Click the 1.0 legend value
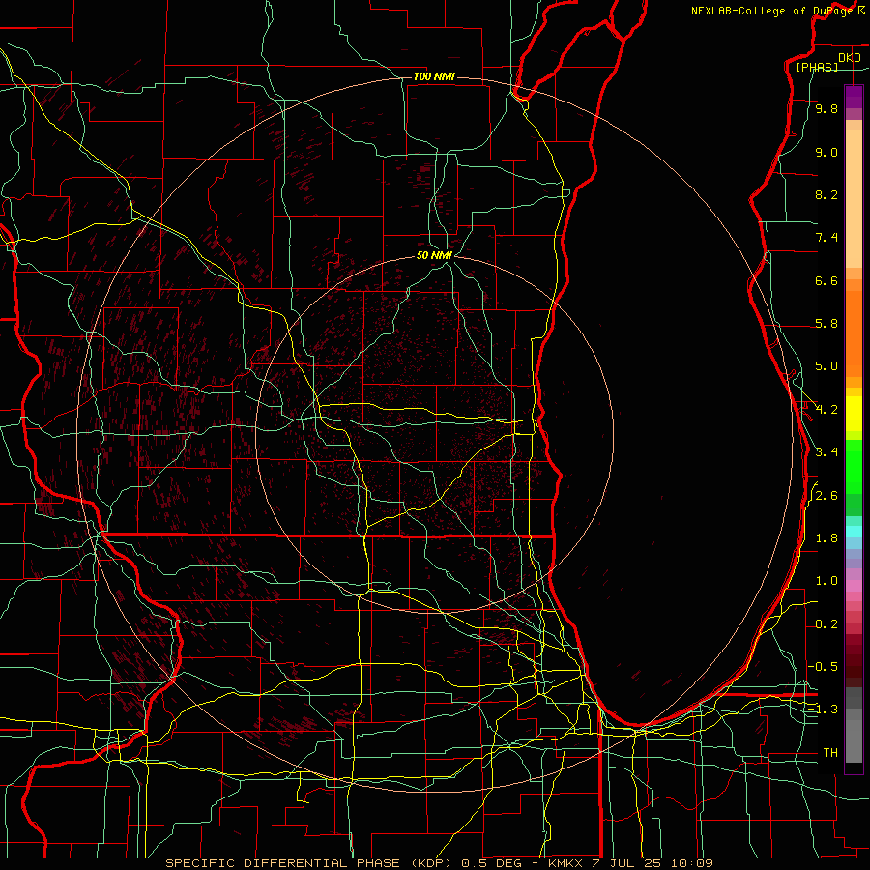Screen dimensions: 870x870 point(826,581)
